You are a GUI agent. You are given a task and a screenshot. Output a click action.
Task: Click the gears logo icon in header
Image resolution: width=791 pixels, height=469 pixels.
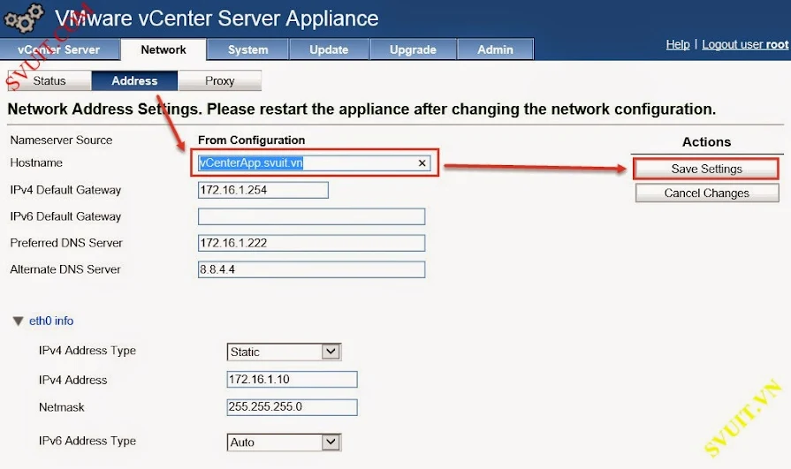point(23,19)
